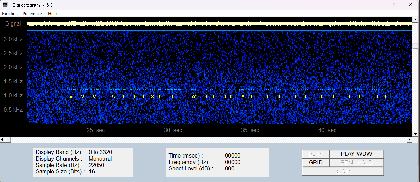Click the vertical scrollbar thumb
The width and height of the screenshot is (420, 182).
click(x=415, y=46)
